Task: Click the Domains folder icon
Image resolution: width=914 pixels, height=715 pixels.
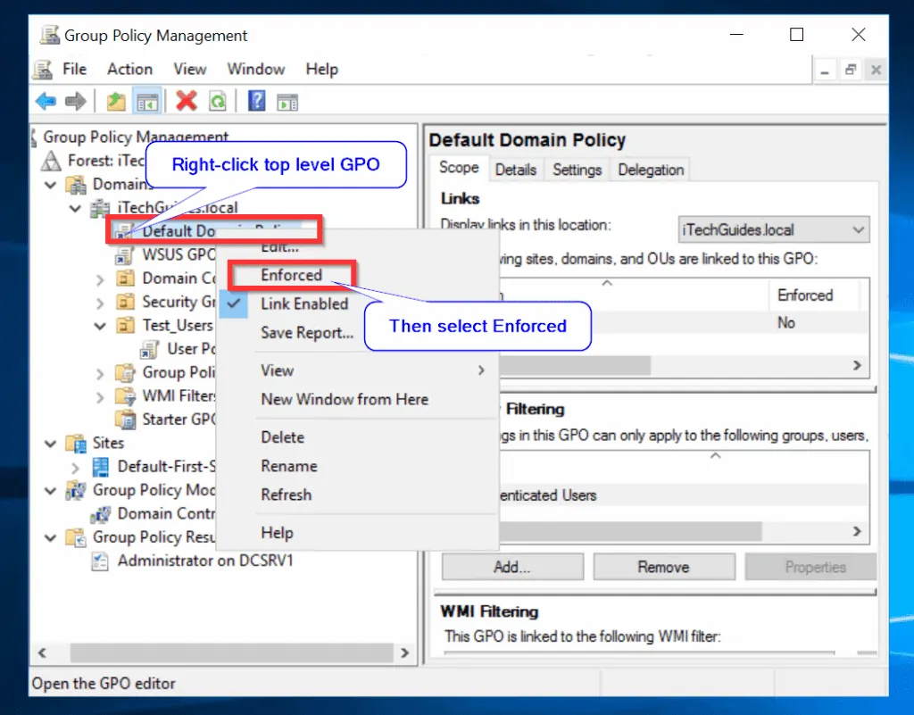Action: tap(76, 184)
